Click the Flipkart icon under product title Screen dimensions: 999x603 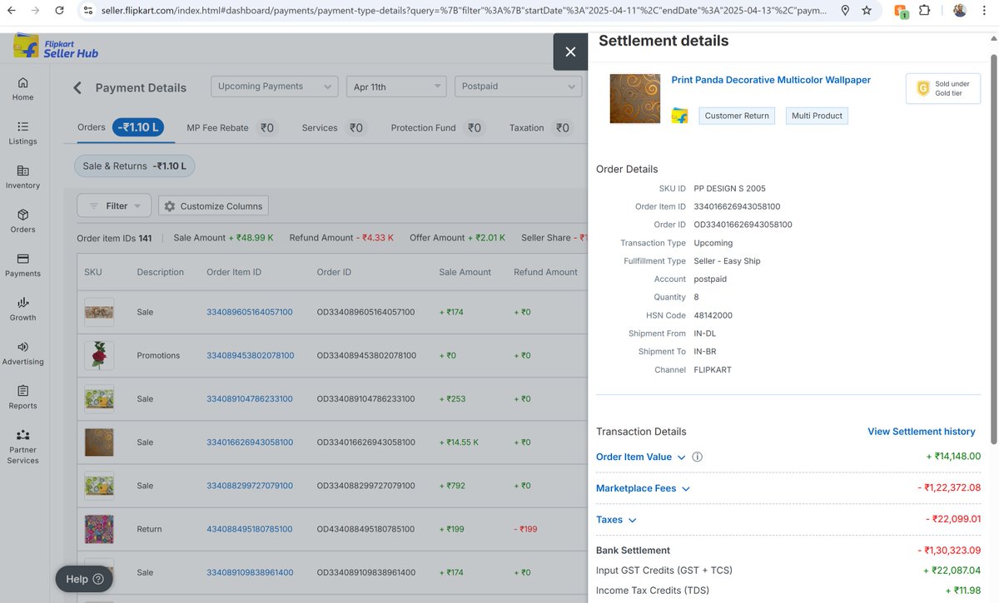tap(680, 116)
